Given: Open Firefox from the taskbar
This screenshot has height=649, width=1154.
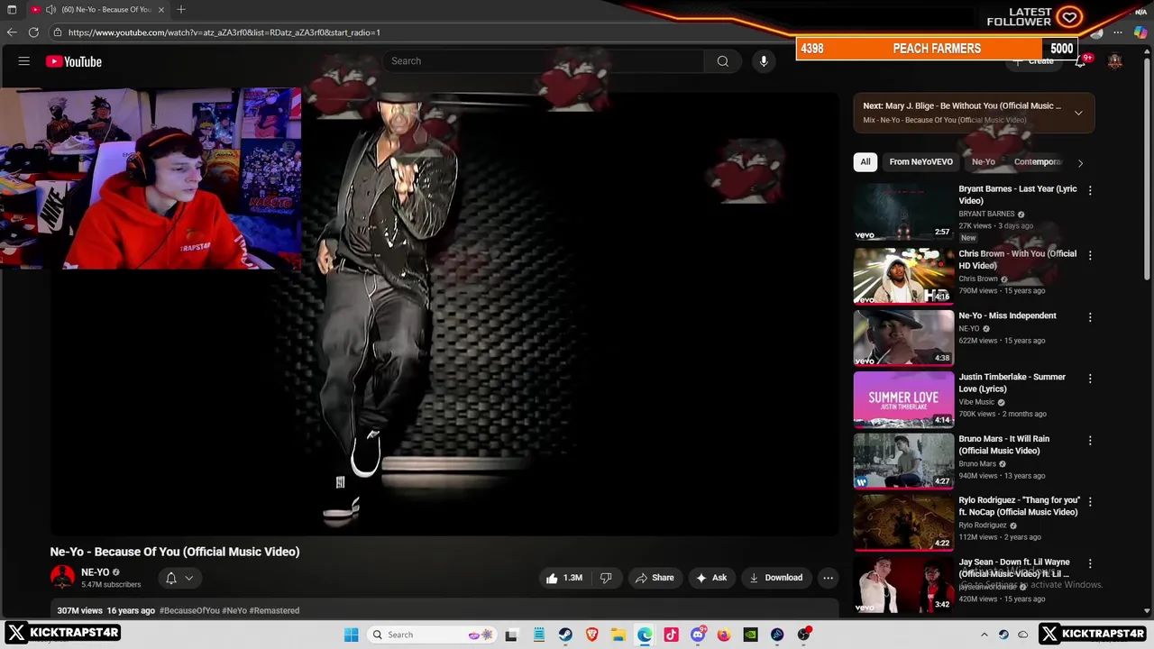Looking at the screenshot, I should (x=724, y=635).
